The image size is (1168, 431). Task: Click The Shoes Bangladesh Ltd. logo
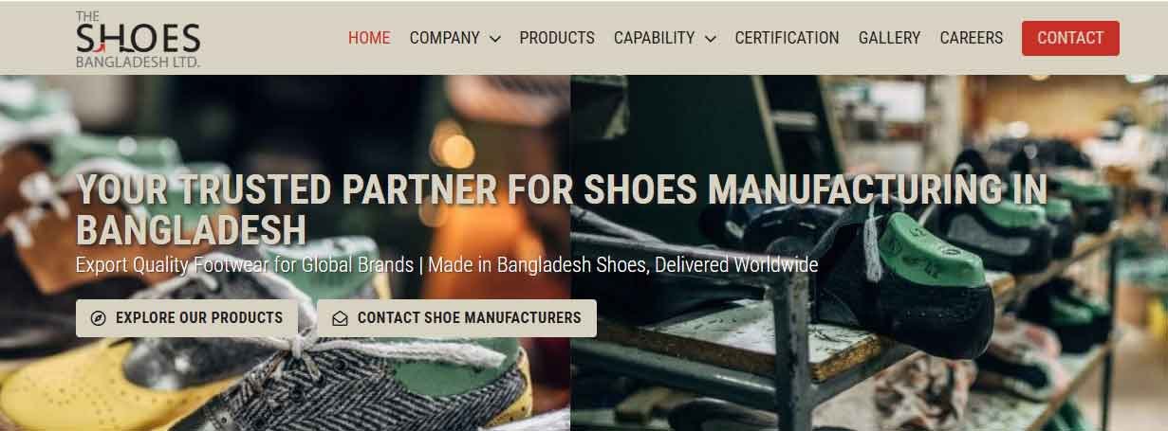(x=138, y=39)
